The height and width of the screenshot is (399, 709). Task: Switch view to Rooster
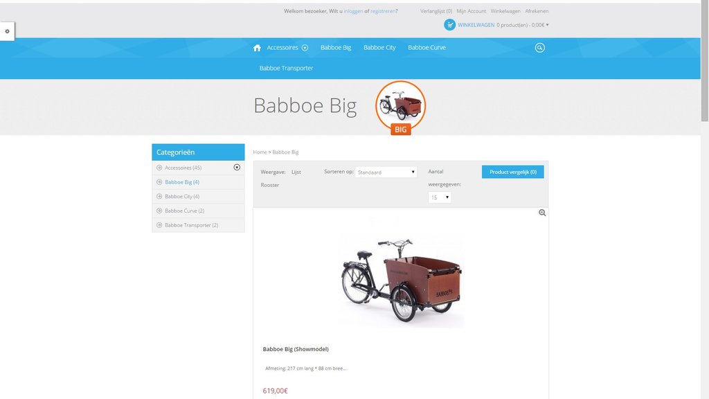(x=270, y=185)
